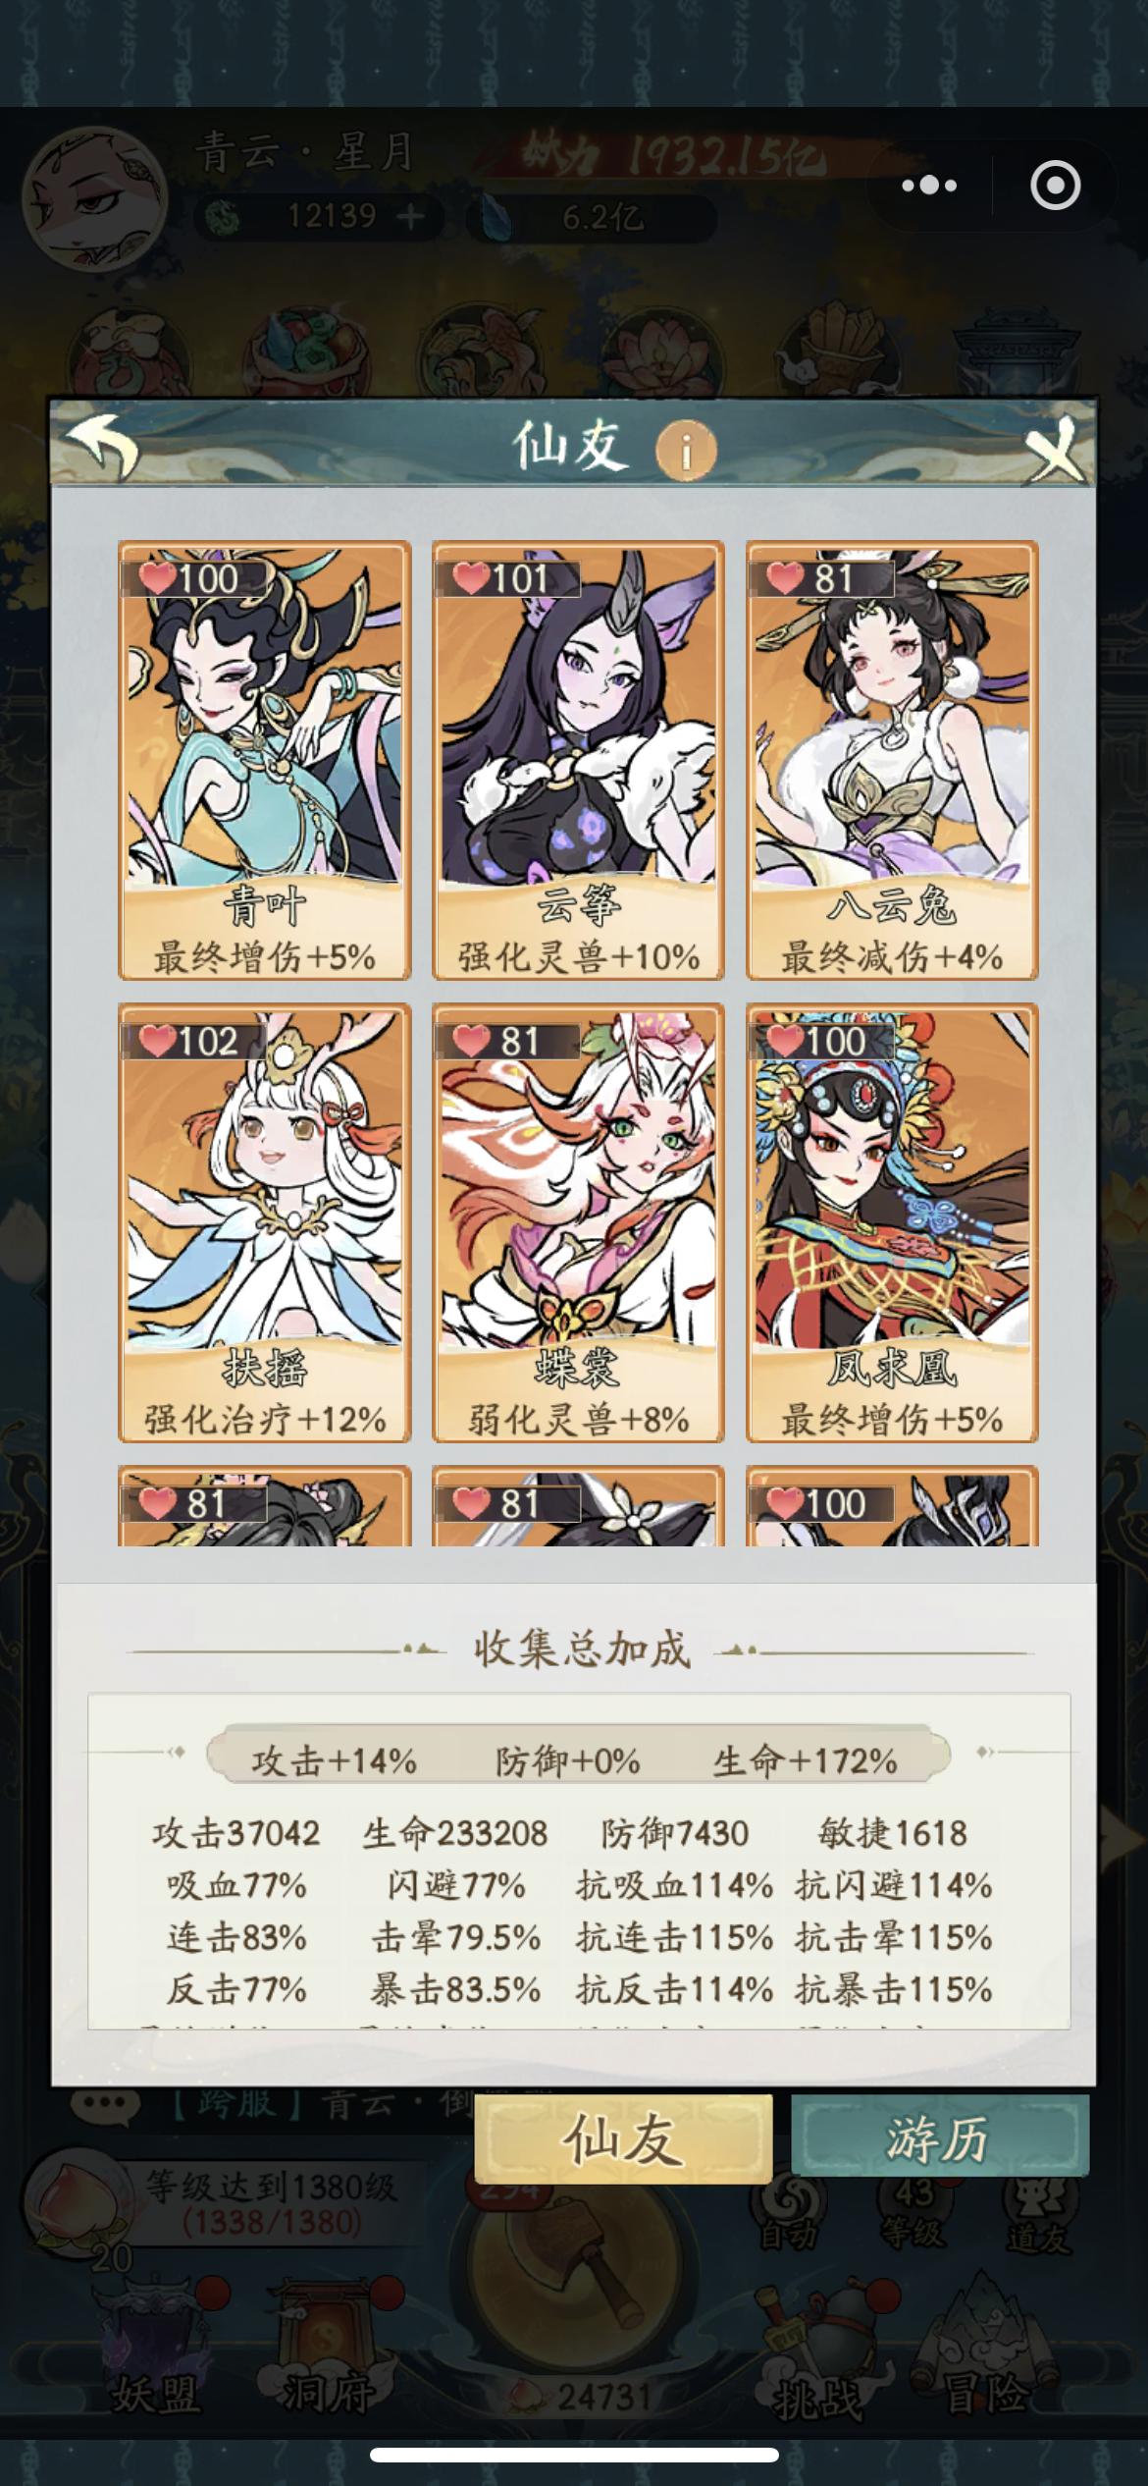Screen dimensions: 1148x2486
Task: Select the 青叶 companion card
Action: pos(264,760)
